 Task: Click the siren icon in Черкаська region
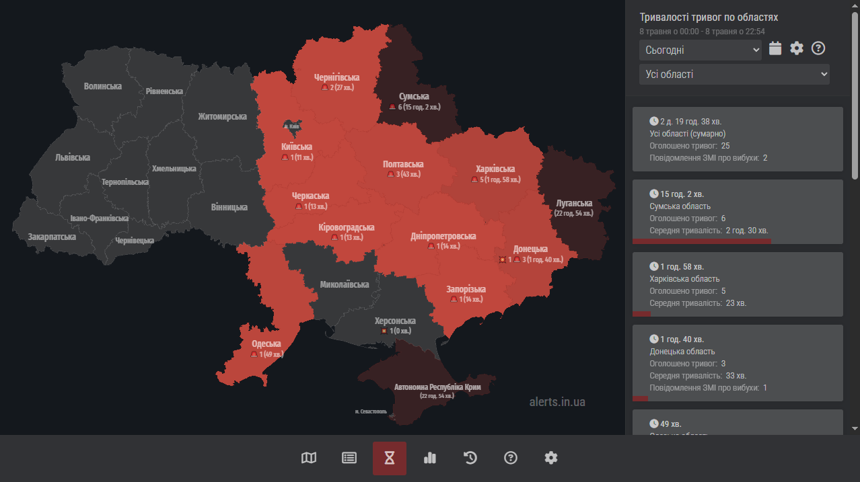tap(299, 206)
